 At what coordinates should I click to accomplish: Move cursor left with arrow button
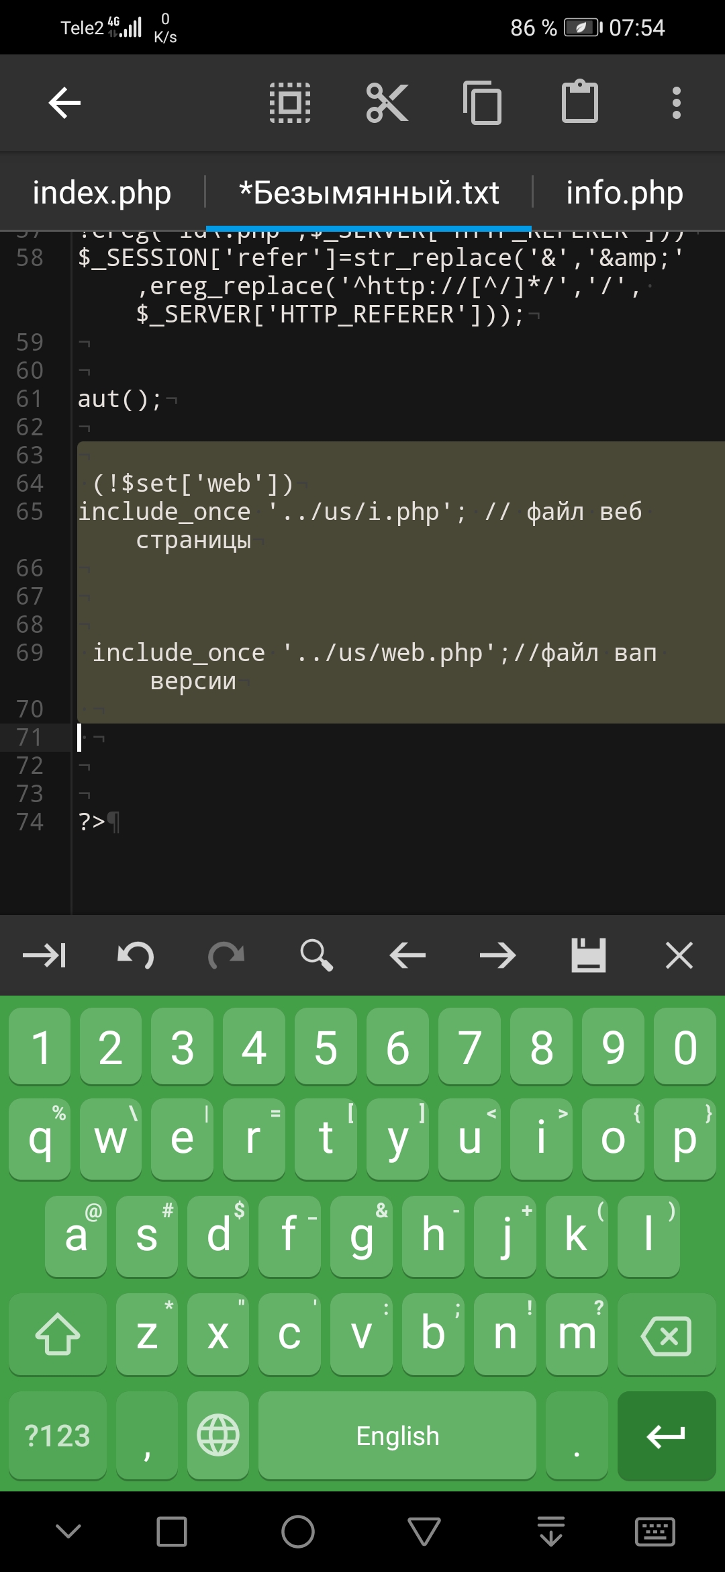click(x=407, y=955)
